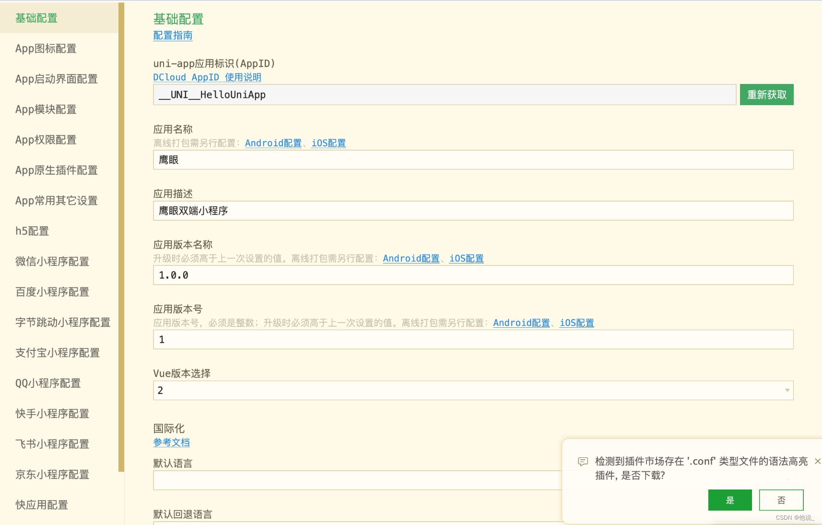Click 否 to decline the download
The width and height of the screenshot is (822, 525).
[x=781, y=500]
